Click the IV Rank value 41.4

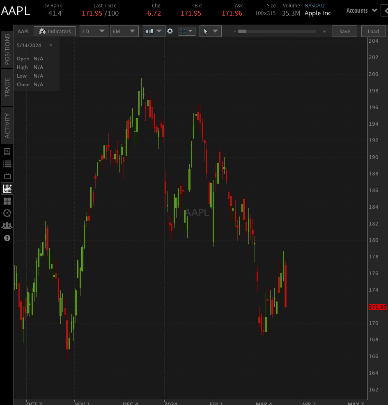[55, 13]
